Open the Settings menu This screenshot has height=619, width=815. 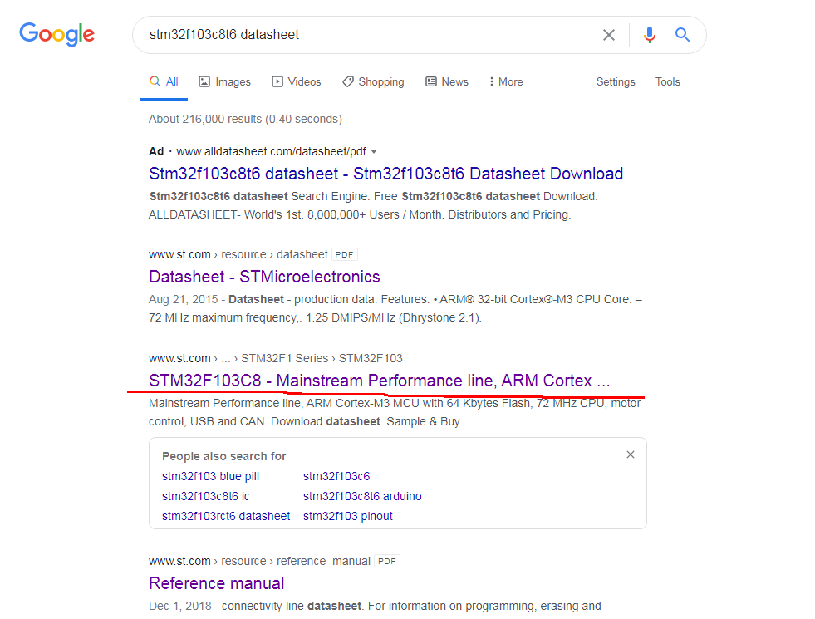coord(616,82)
